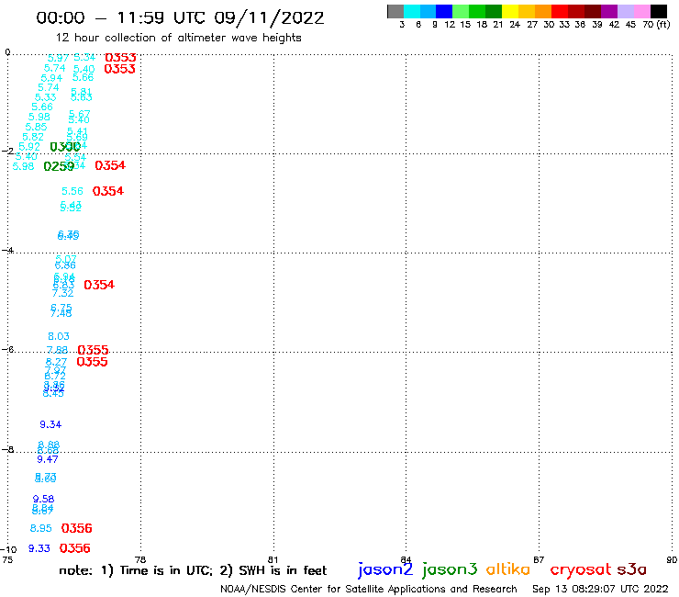679x597 pixels.
Task: Click the bright red legend swatch
Action: [560, 11]
